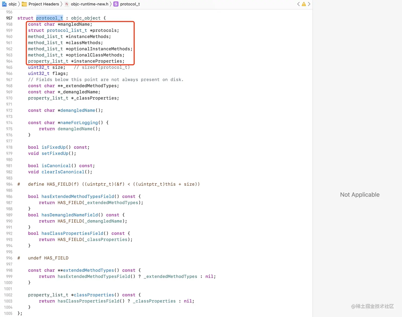Image resolution: width=402 pixels, height=317 pixels.
Task: Click the protocol_t struct symbol icon
Action: pyautogui.click(x=116, y=4)
